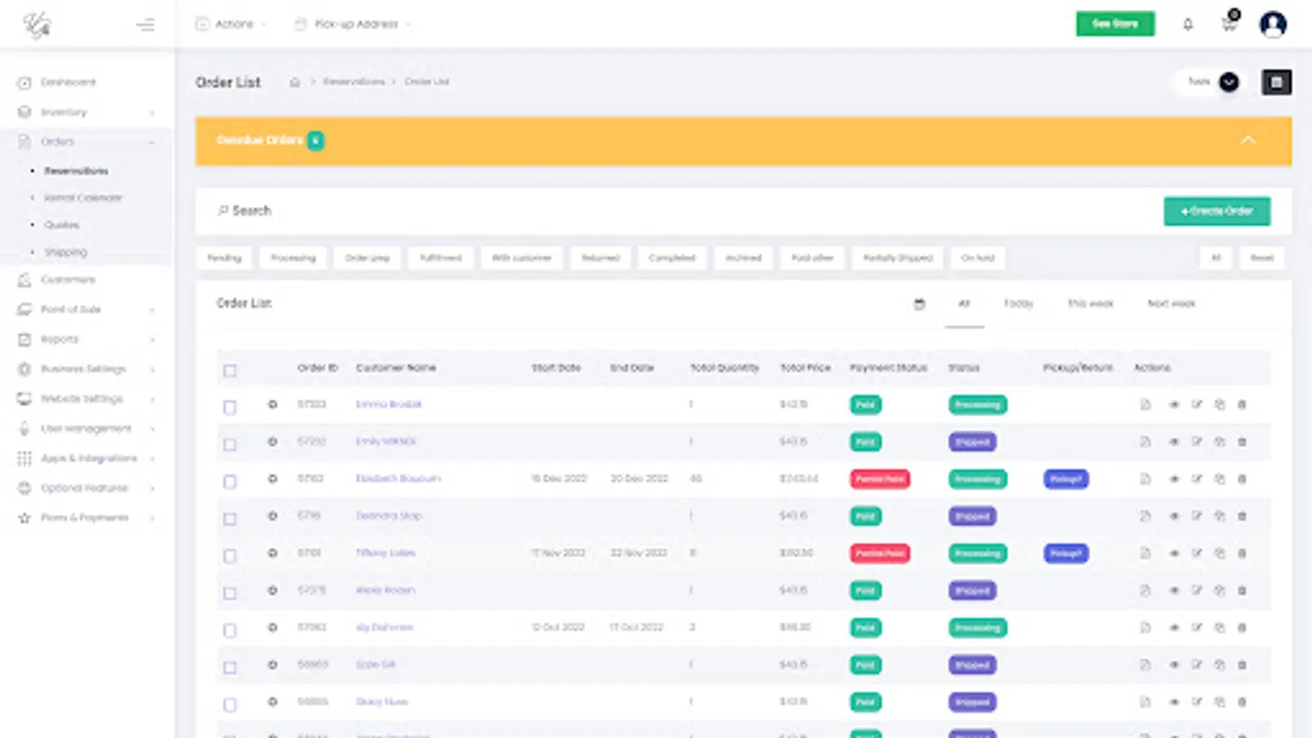Click the green See Store button

click(x=1115, y=24)
